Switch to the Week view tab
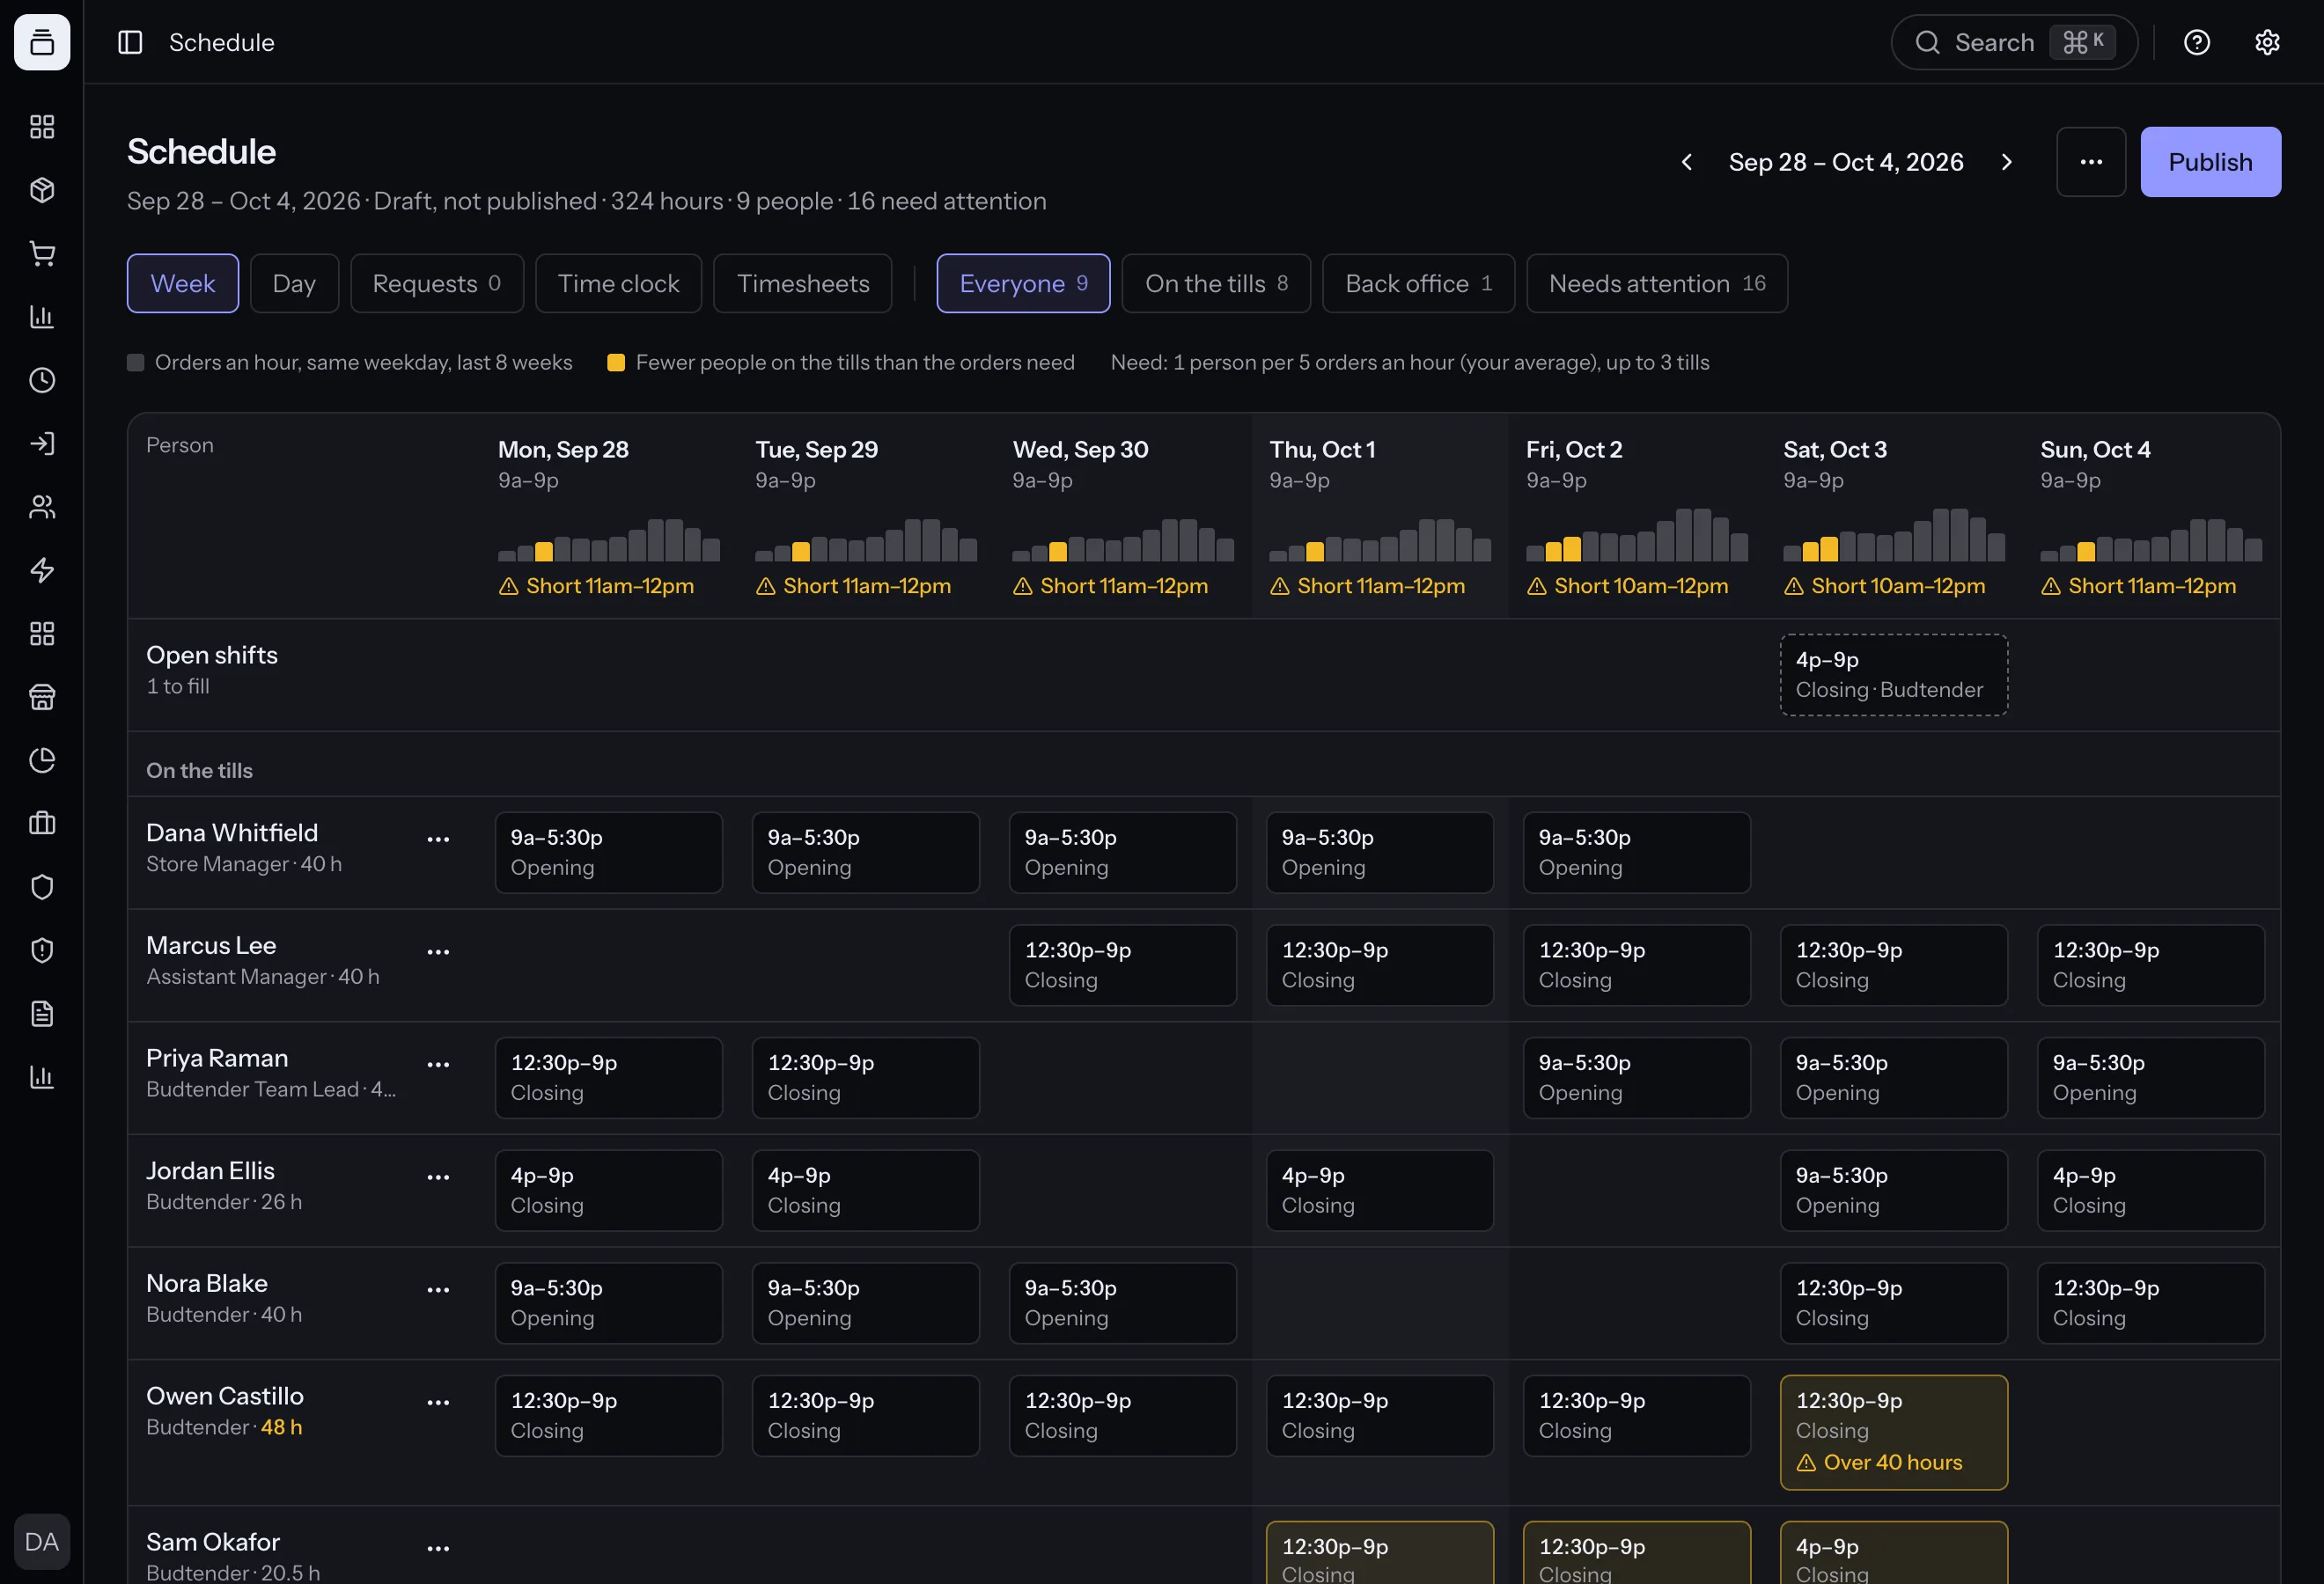 coord(183,284)
